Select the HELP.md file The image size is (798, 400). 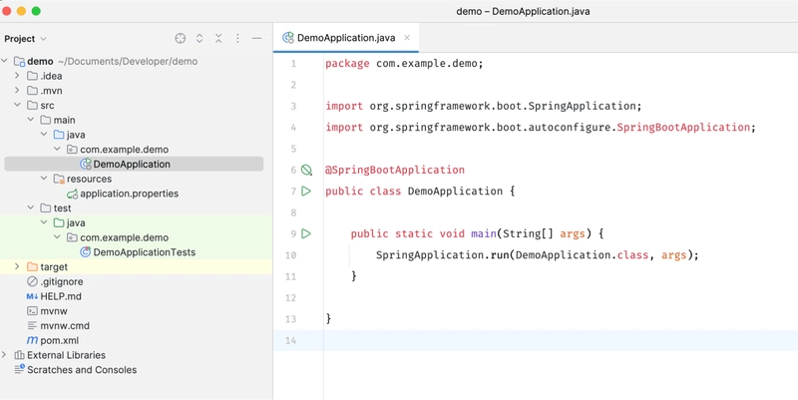tap(61, 296)
